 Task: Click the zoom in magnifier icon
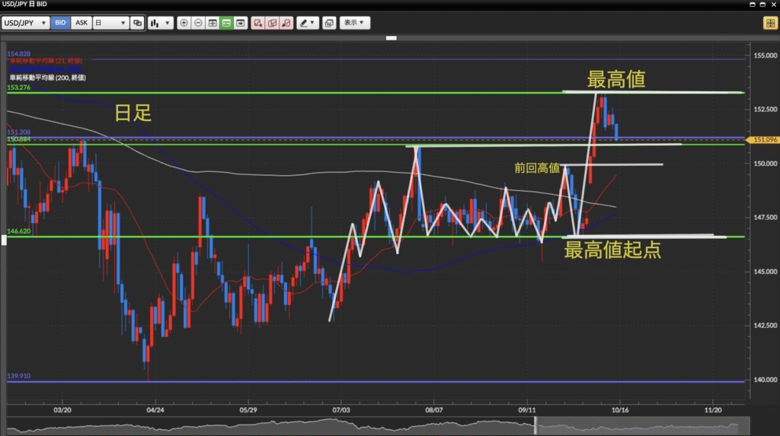tap(184, 23)
